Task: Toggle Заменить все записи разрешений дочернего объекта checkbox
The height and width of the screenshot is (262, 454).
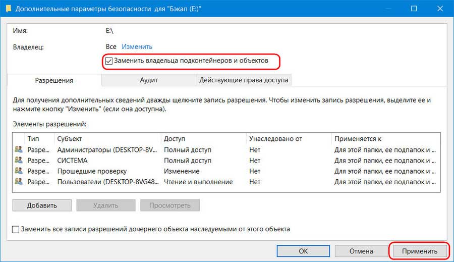Action: pyautogui.click(x=16, y=229)
